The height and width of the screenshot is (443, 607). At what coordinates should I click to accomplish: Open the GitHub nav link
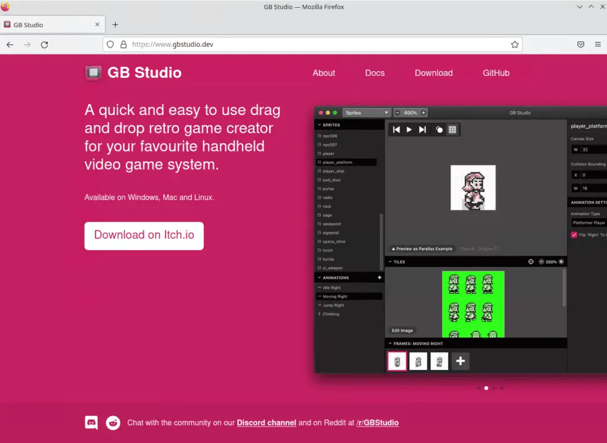496,73
